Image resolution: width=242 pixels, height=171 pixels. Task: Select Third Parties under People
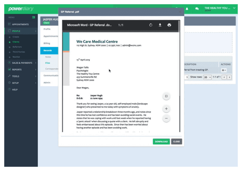[19, 52]
